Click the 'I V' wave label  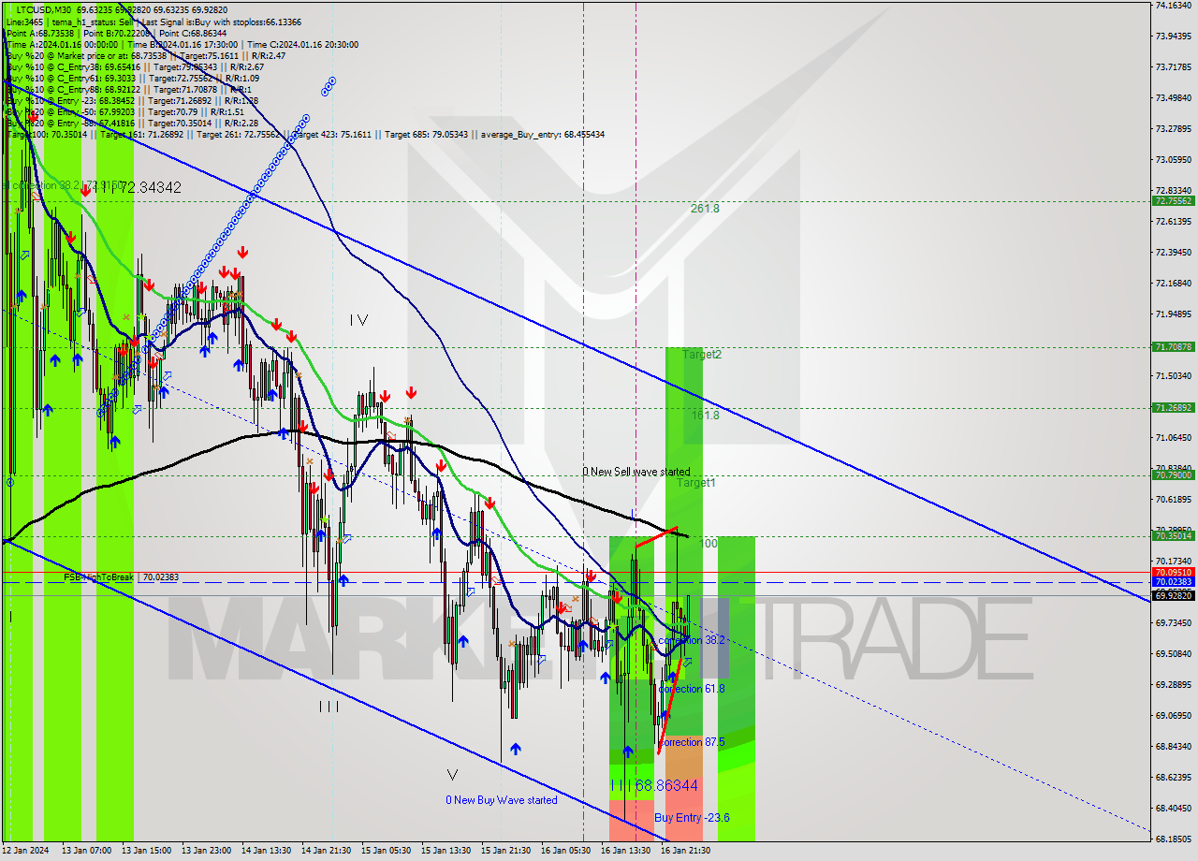[358, 320]
